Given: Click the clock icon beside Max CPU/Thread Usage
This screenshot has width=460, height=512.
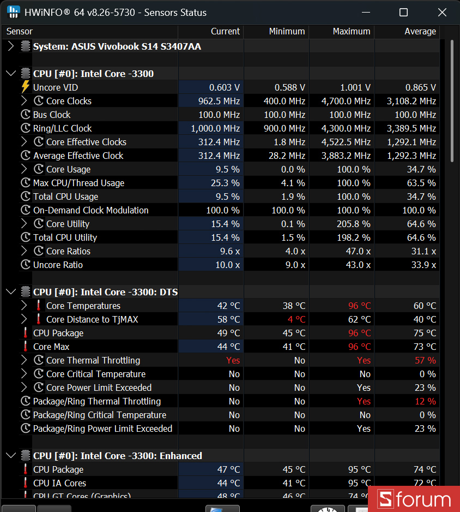Looking at the screenshot, I should 26,183.
